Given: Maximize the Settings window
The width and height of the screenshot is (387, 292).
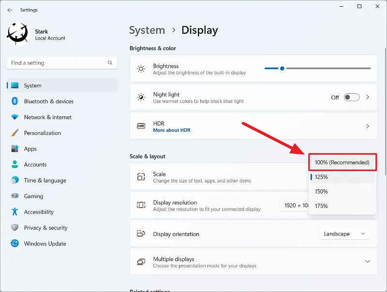Looking at the screenshot, I should pos(359,6).
